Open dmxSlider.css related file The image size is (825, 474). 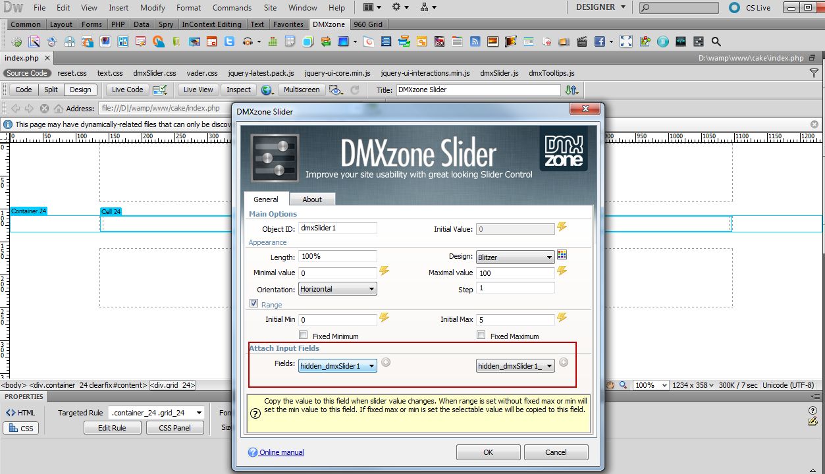click(155, 73)
